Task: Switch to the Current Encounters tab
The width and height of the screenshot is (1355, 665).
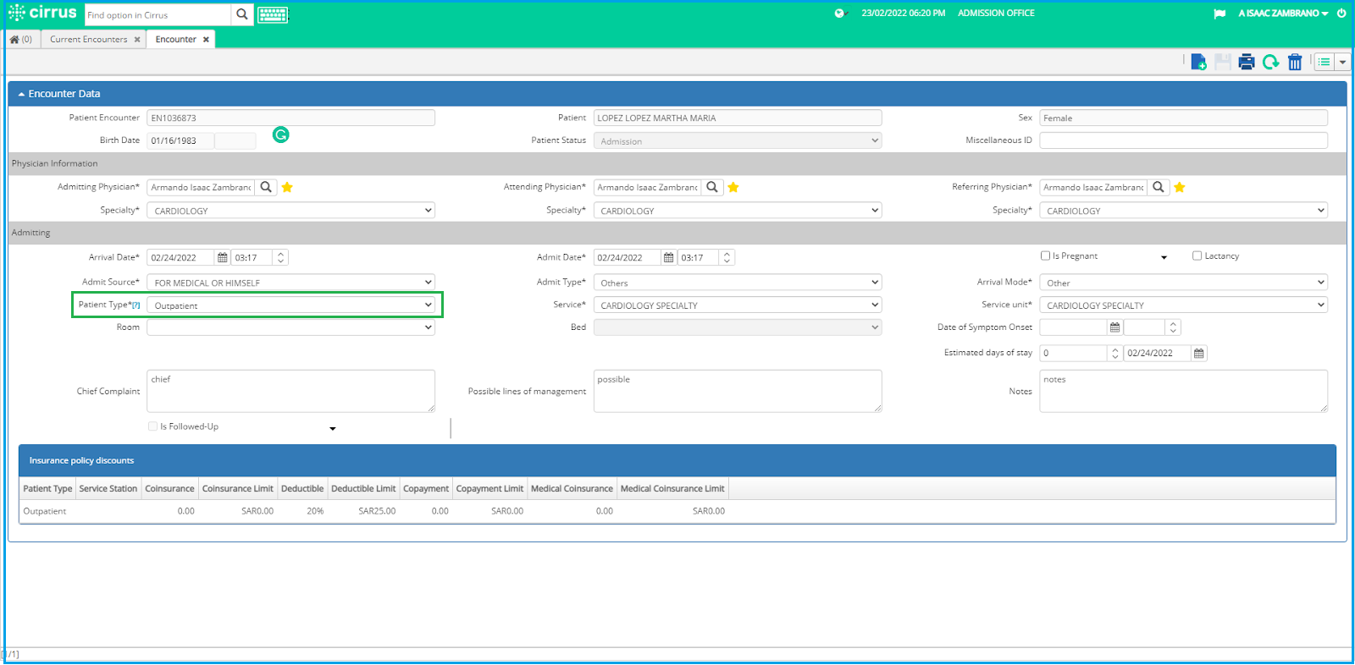Action: pos(88,39)
